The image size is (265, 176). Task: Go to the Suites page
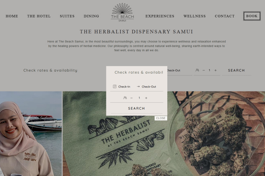[x=67, y=16]
